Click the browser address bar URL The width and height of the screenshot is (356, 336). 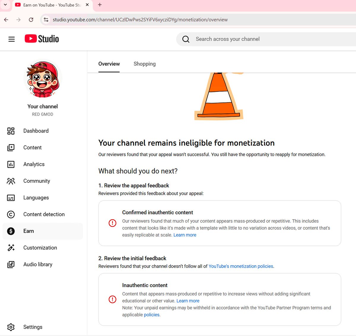(x=140, y=20)
